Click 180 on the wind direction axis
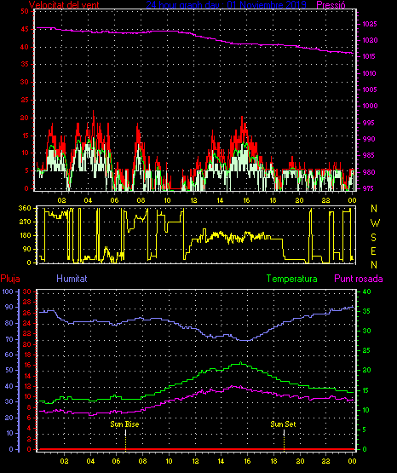The height and width of the screenshot is (473, 397). (x=25, y=235)
